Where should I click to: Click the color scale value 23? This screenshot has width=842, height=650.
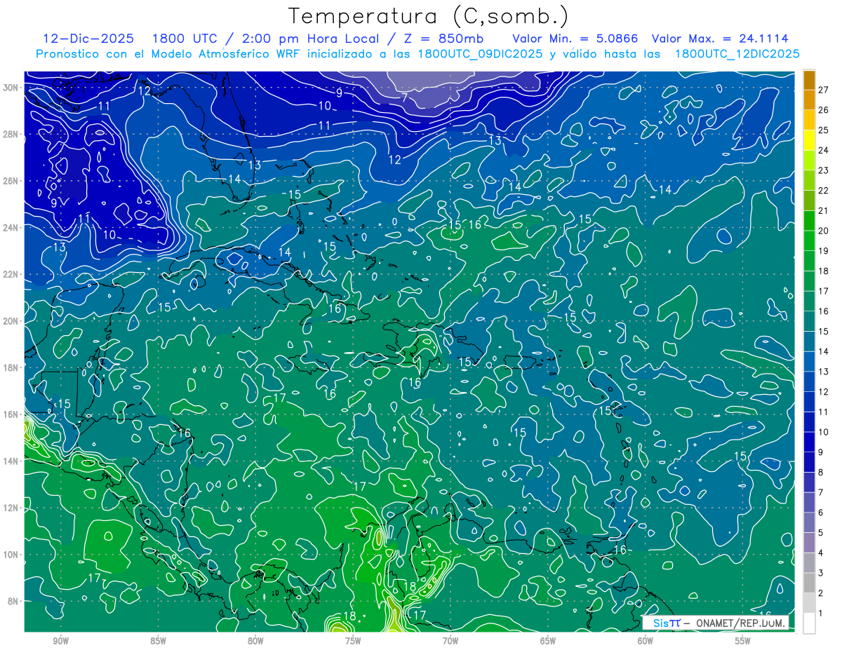824,170
